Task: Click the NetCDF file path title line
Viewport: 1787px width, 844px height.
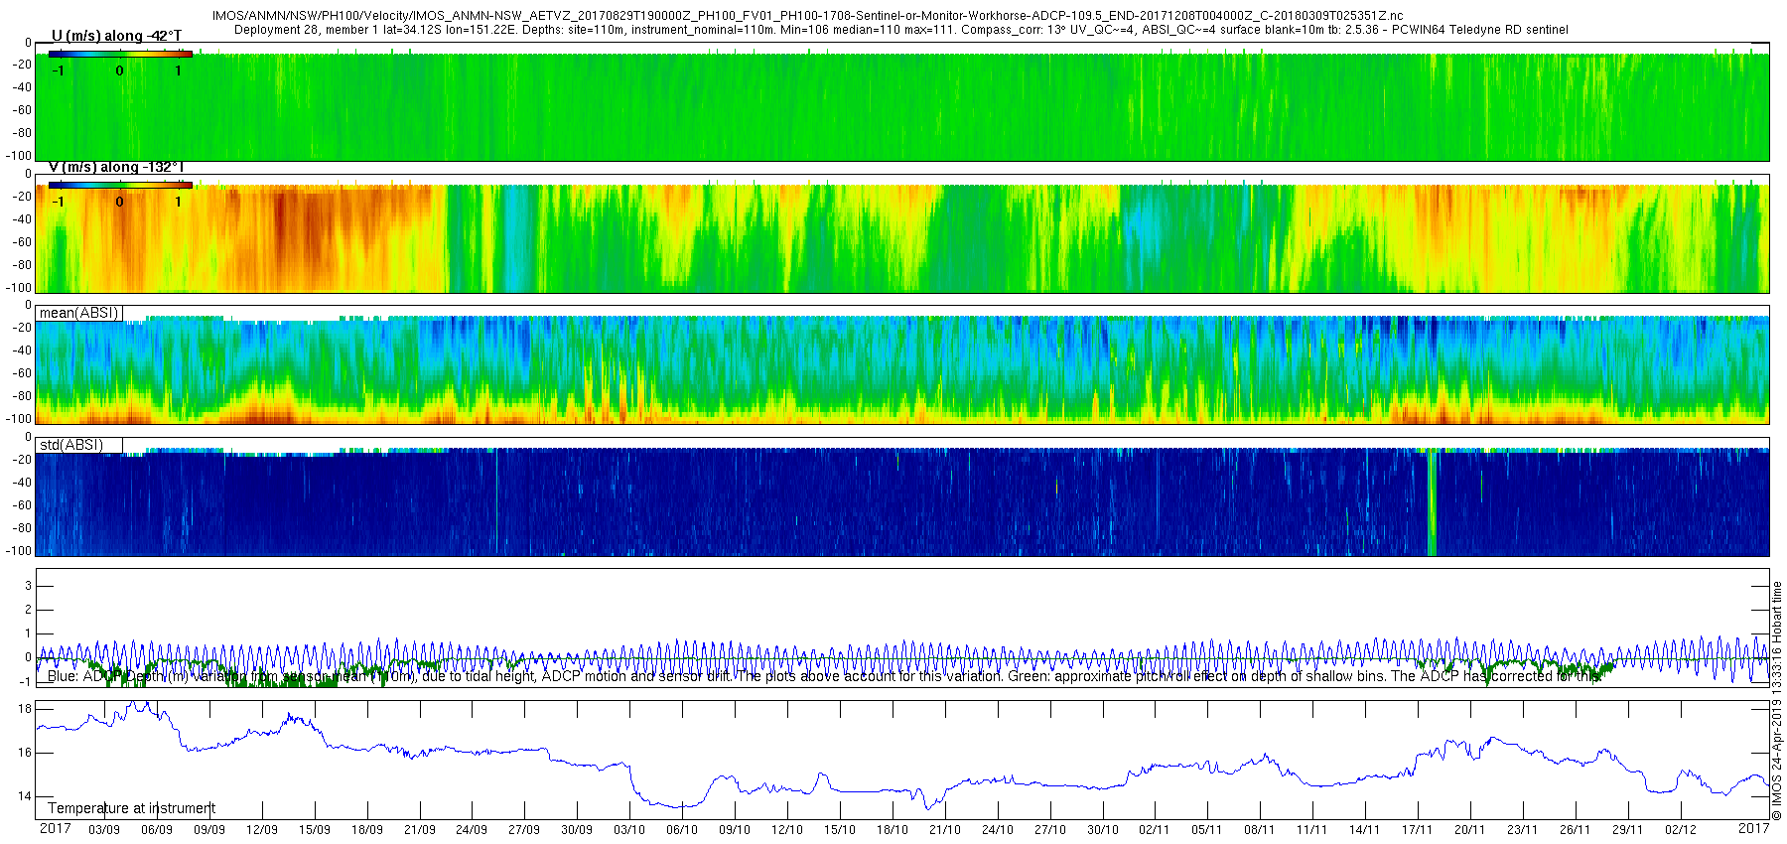Action: (x=808, y=16)
